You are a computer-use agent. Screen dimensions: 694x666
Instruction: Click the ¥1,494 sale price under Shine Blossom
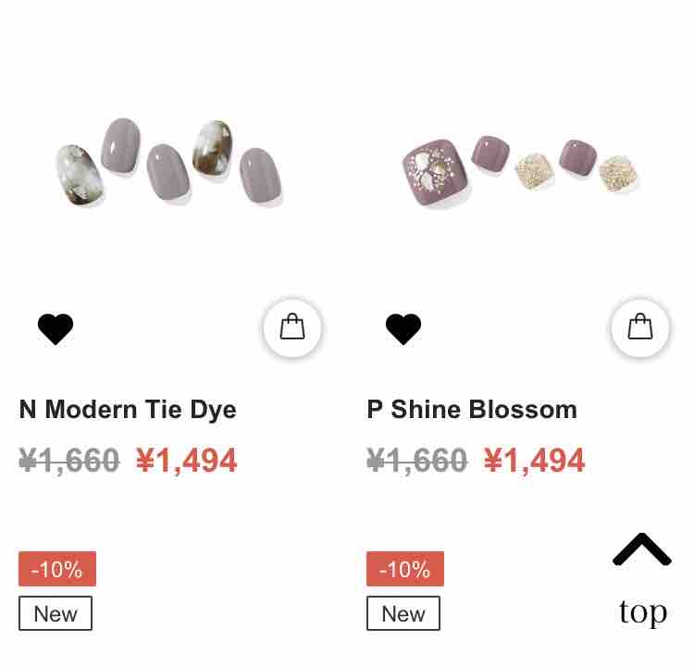534,461
